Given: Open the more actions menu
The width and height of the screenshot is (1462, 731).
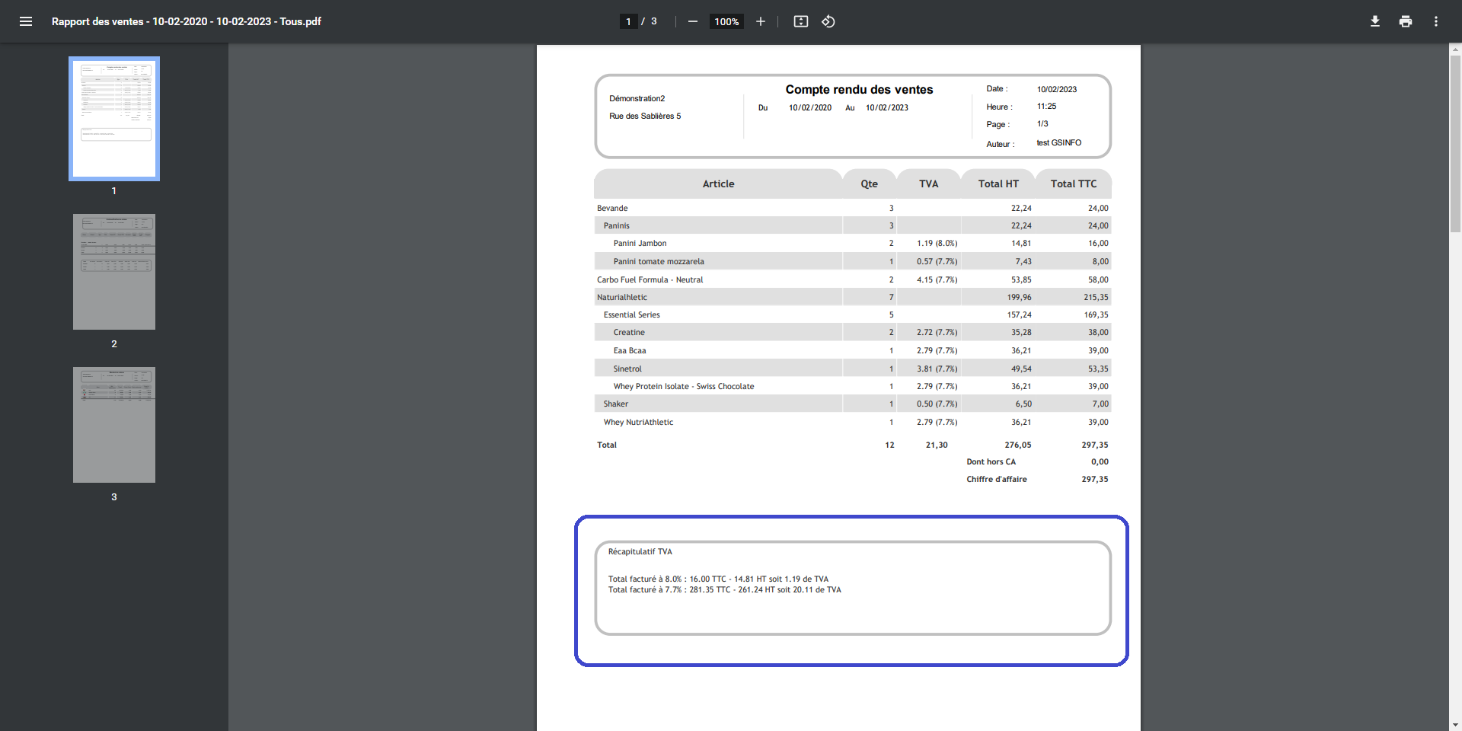Looking at the screenshot, I should pos(1435,21).
